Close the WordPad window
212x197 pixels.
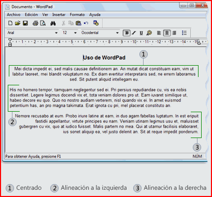tap(202, 5)
